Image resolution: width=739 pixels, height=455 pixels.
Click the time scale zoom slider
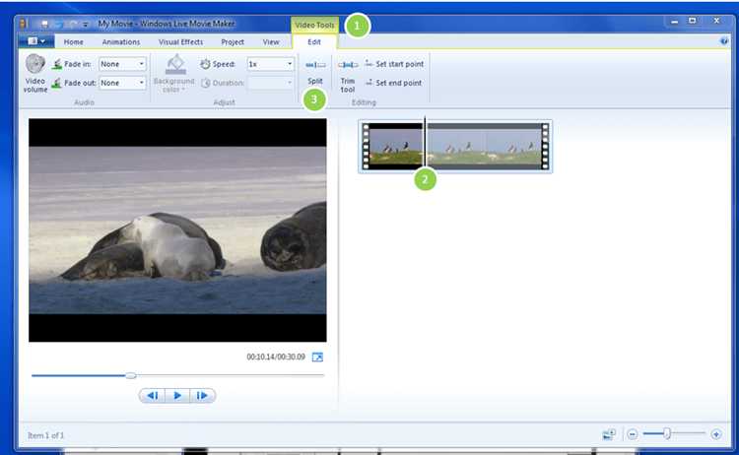click(x=674, y=433)
